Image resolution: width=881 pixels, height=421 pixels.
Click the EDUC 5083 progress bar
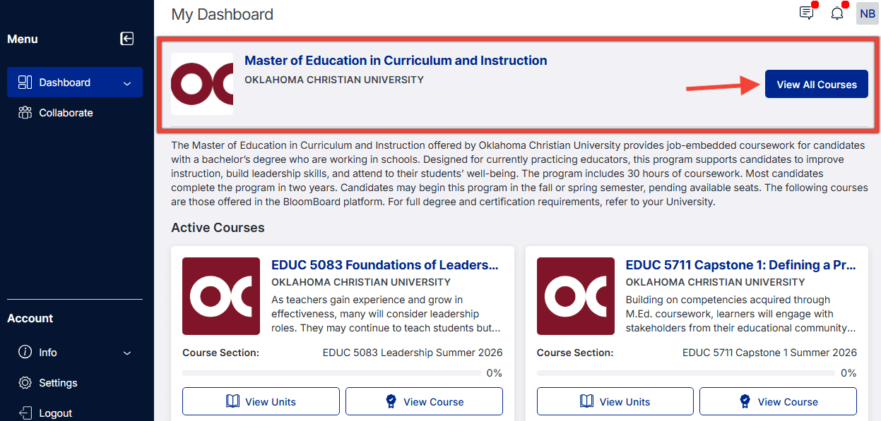tap(332, 373)
